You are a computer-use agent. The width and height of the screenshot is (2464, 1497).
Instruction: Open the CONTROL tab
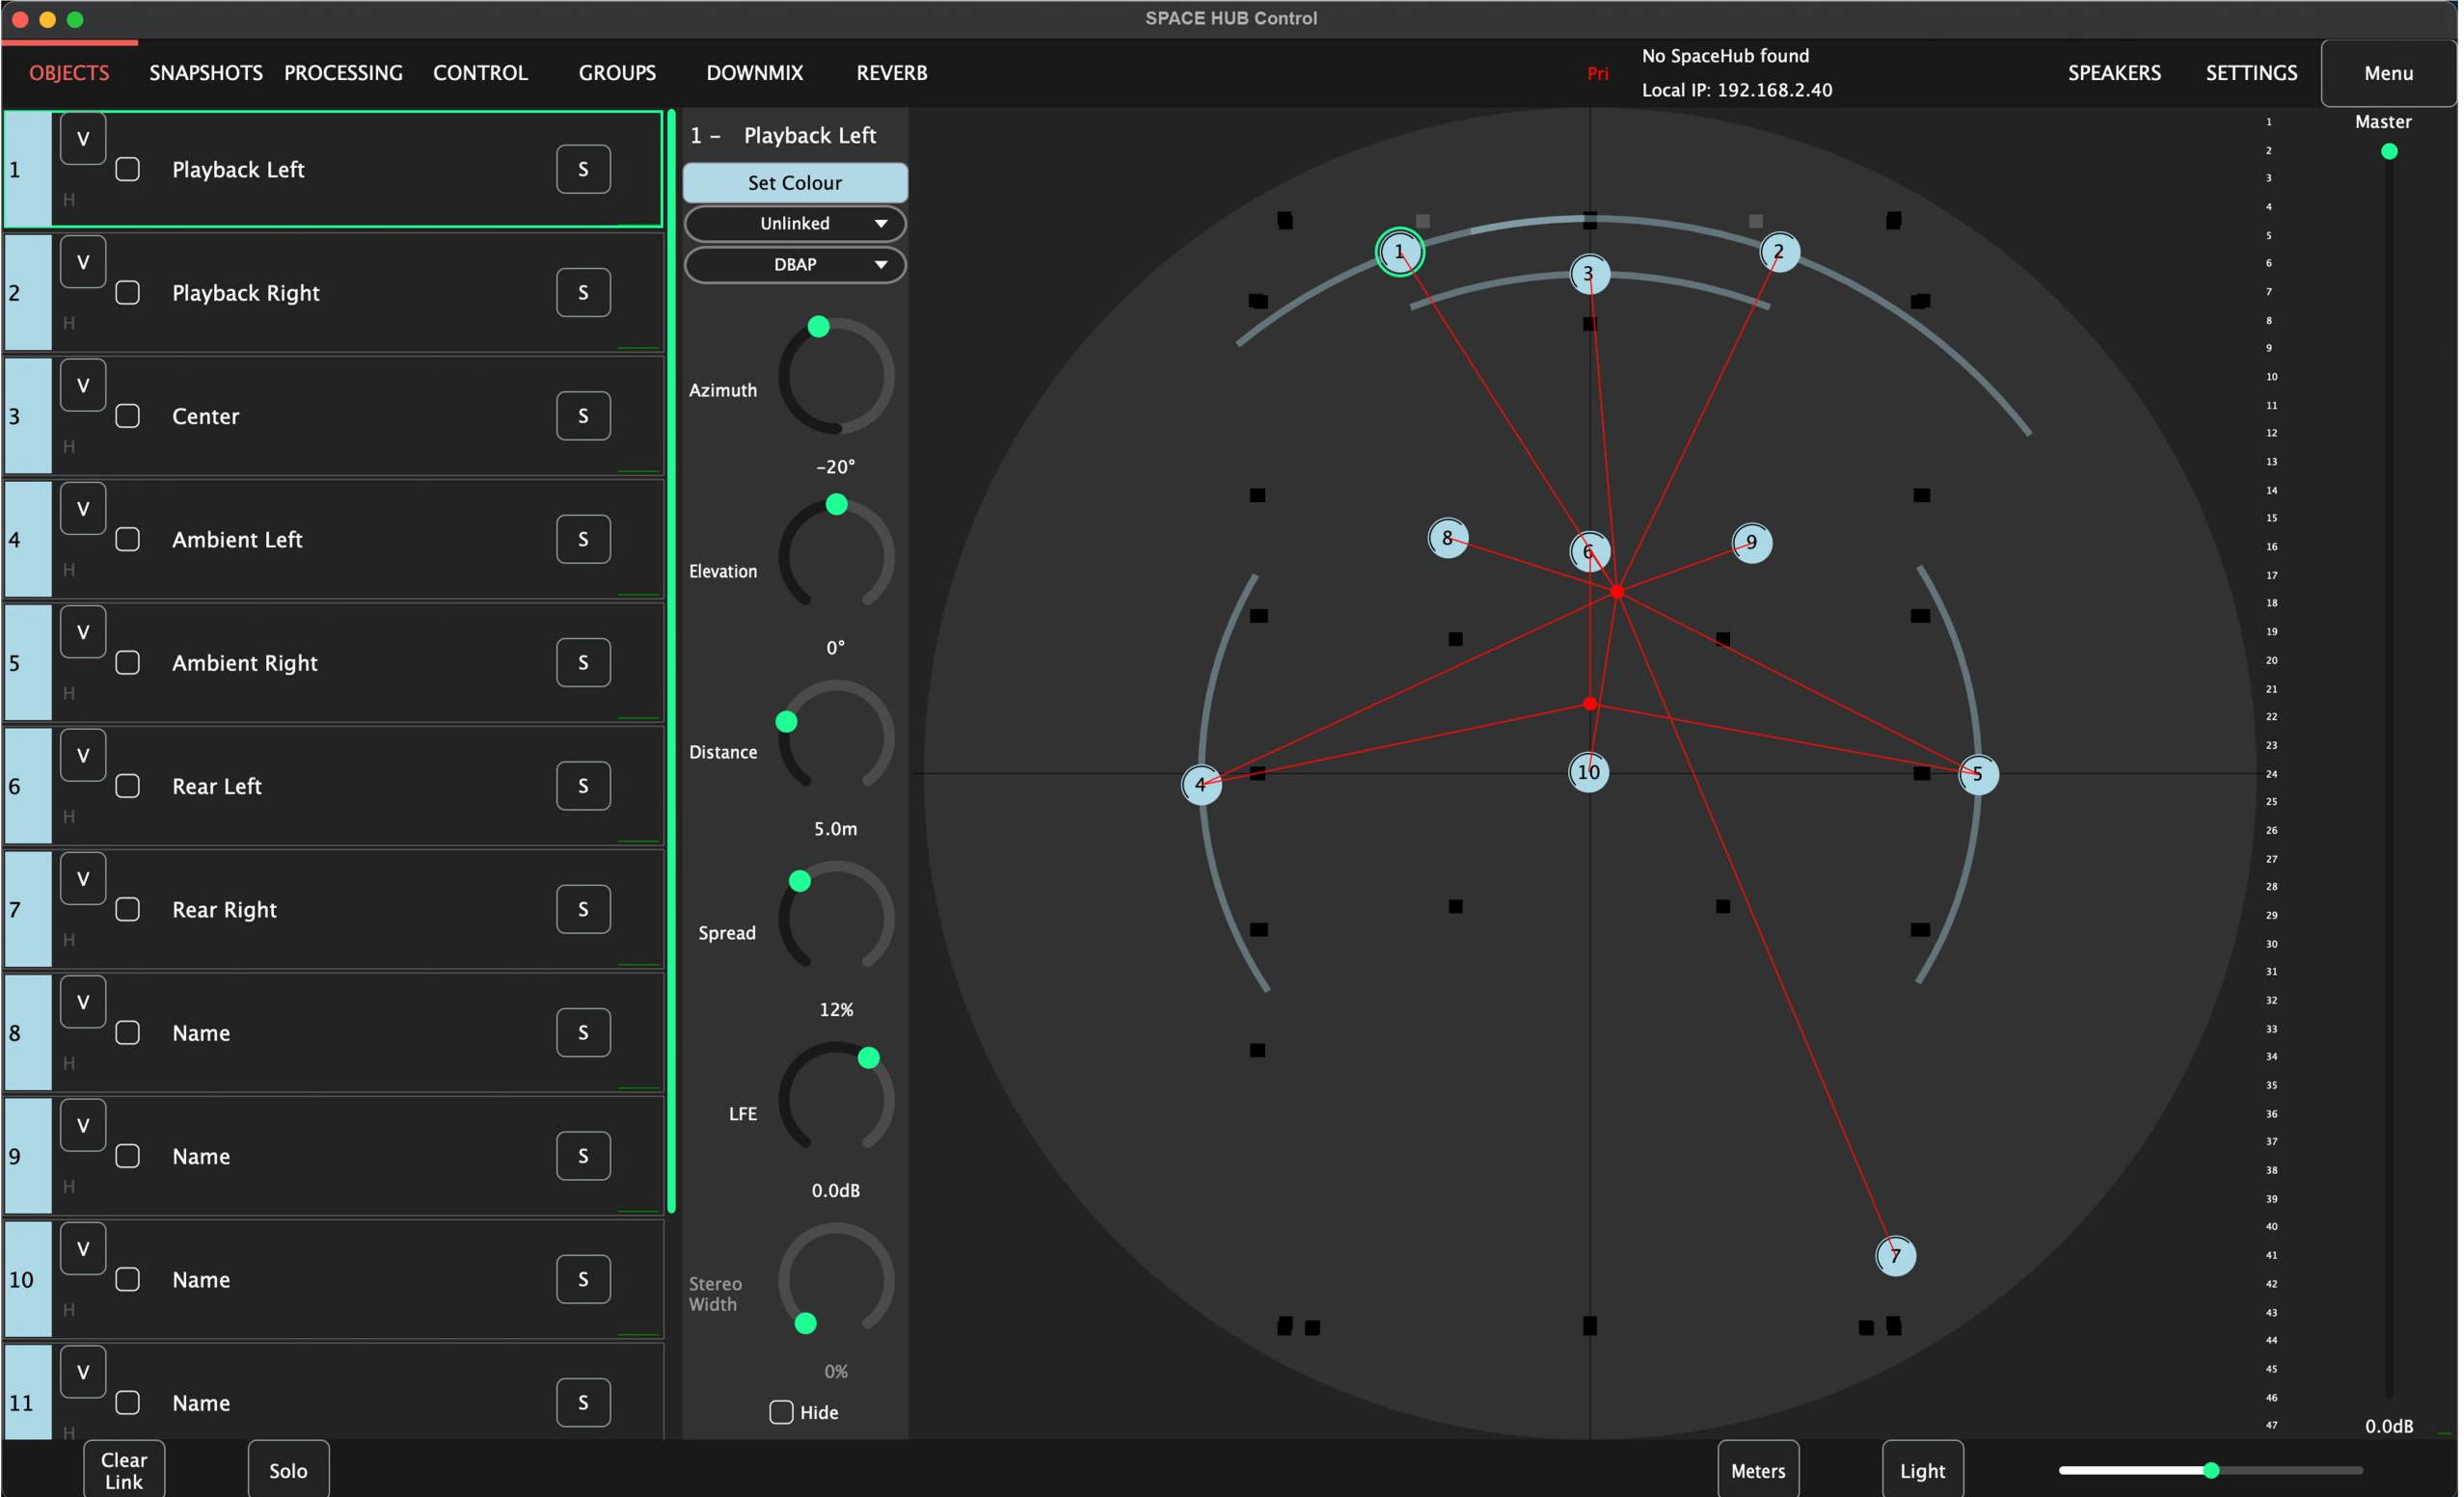(x=481, y=73)
